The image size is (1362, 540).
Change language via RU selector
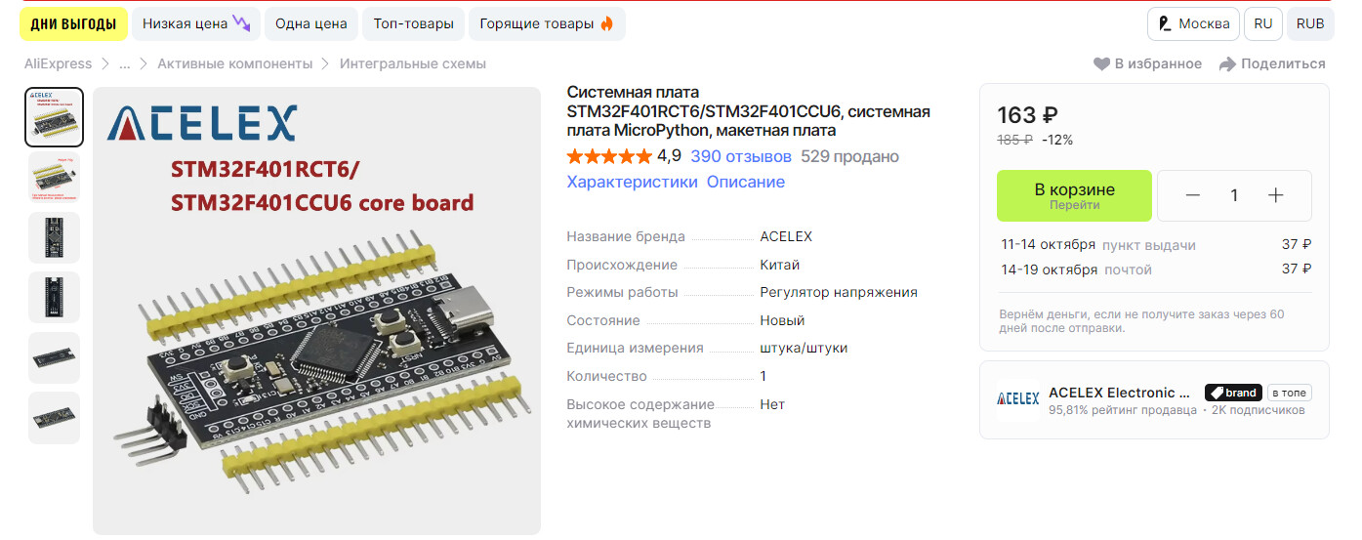pos(1263,23)
